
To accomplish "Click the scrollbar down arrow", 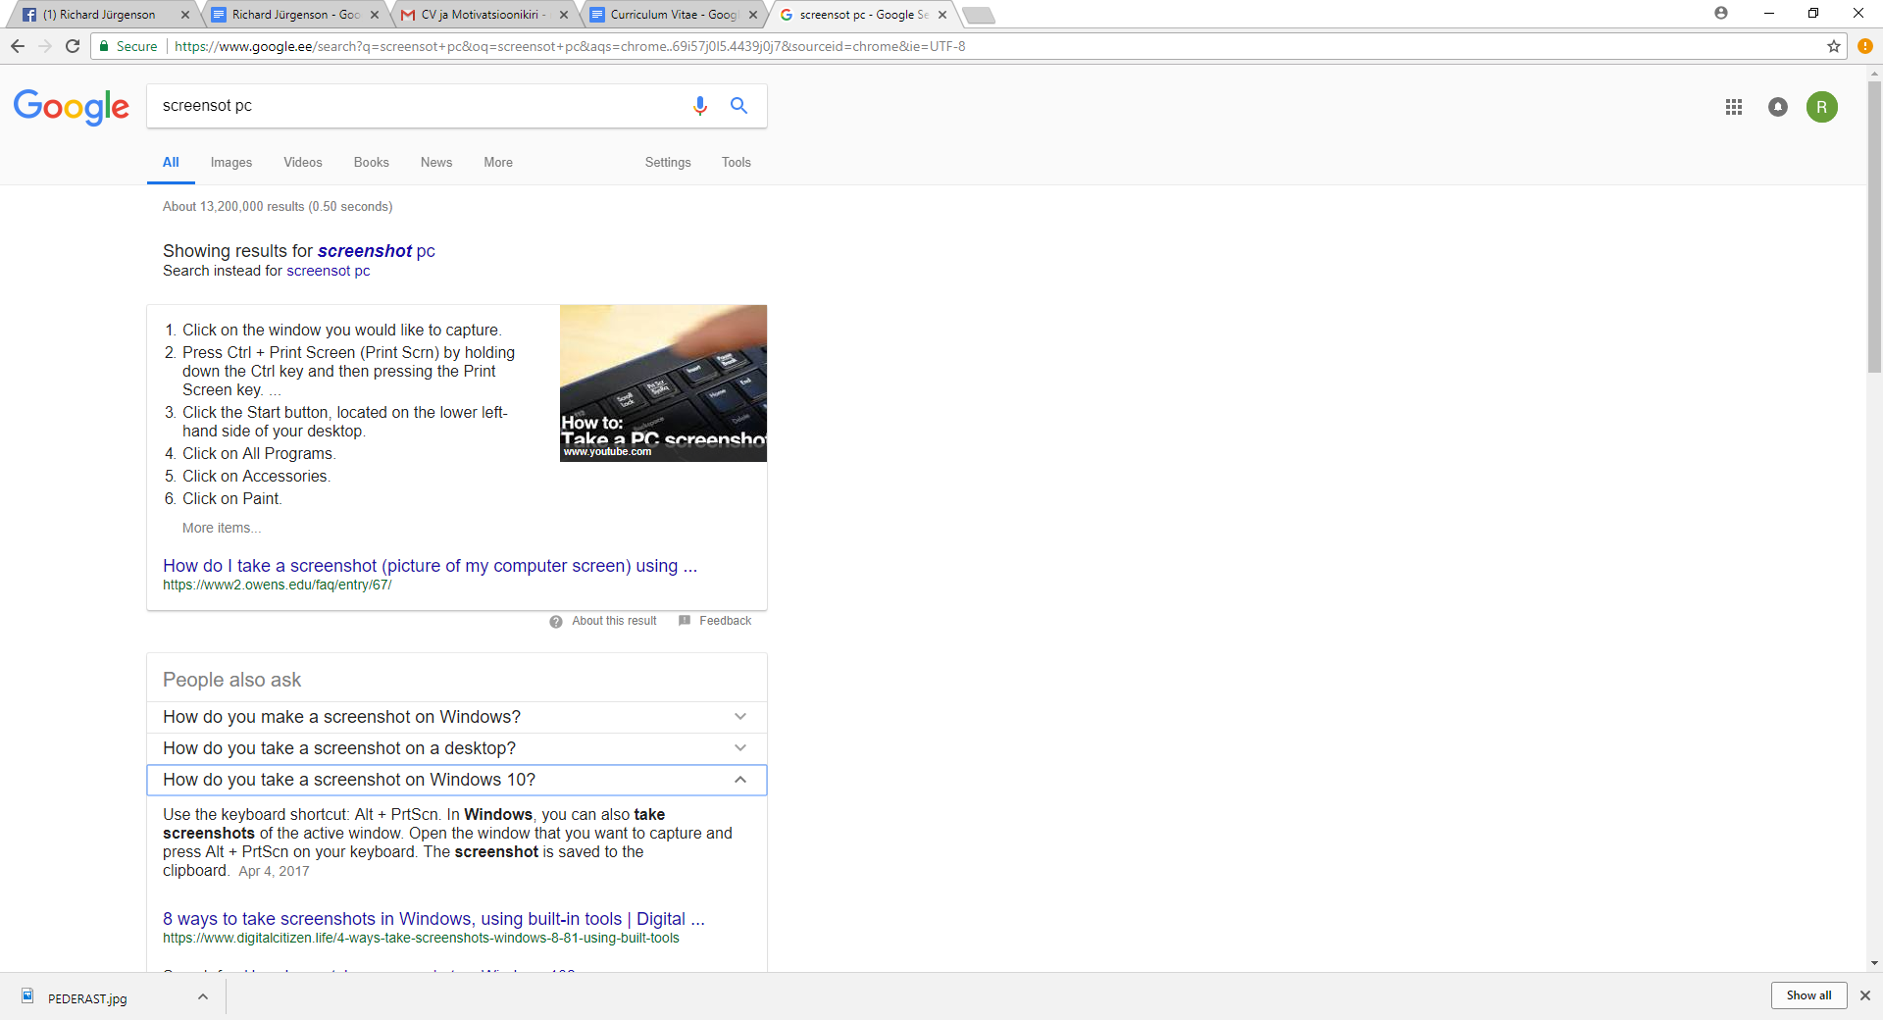I will pos(1874,963).
